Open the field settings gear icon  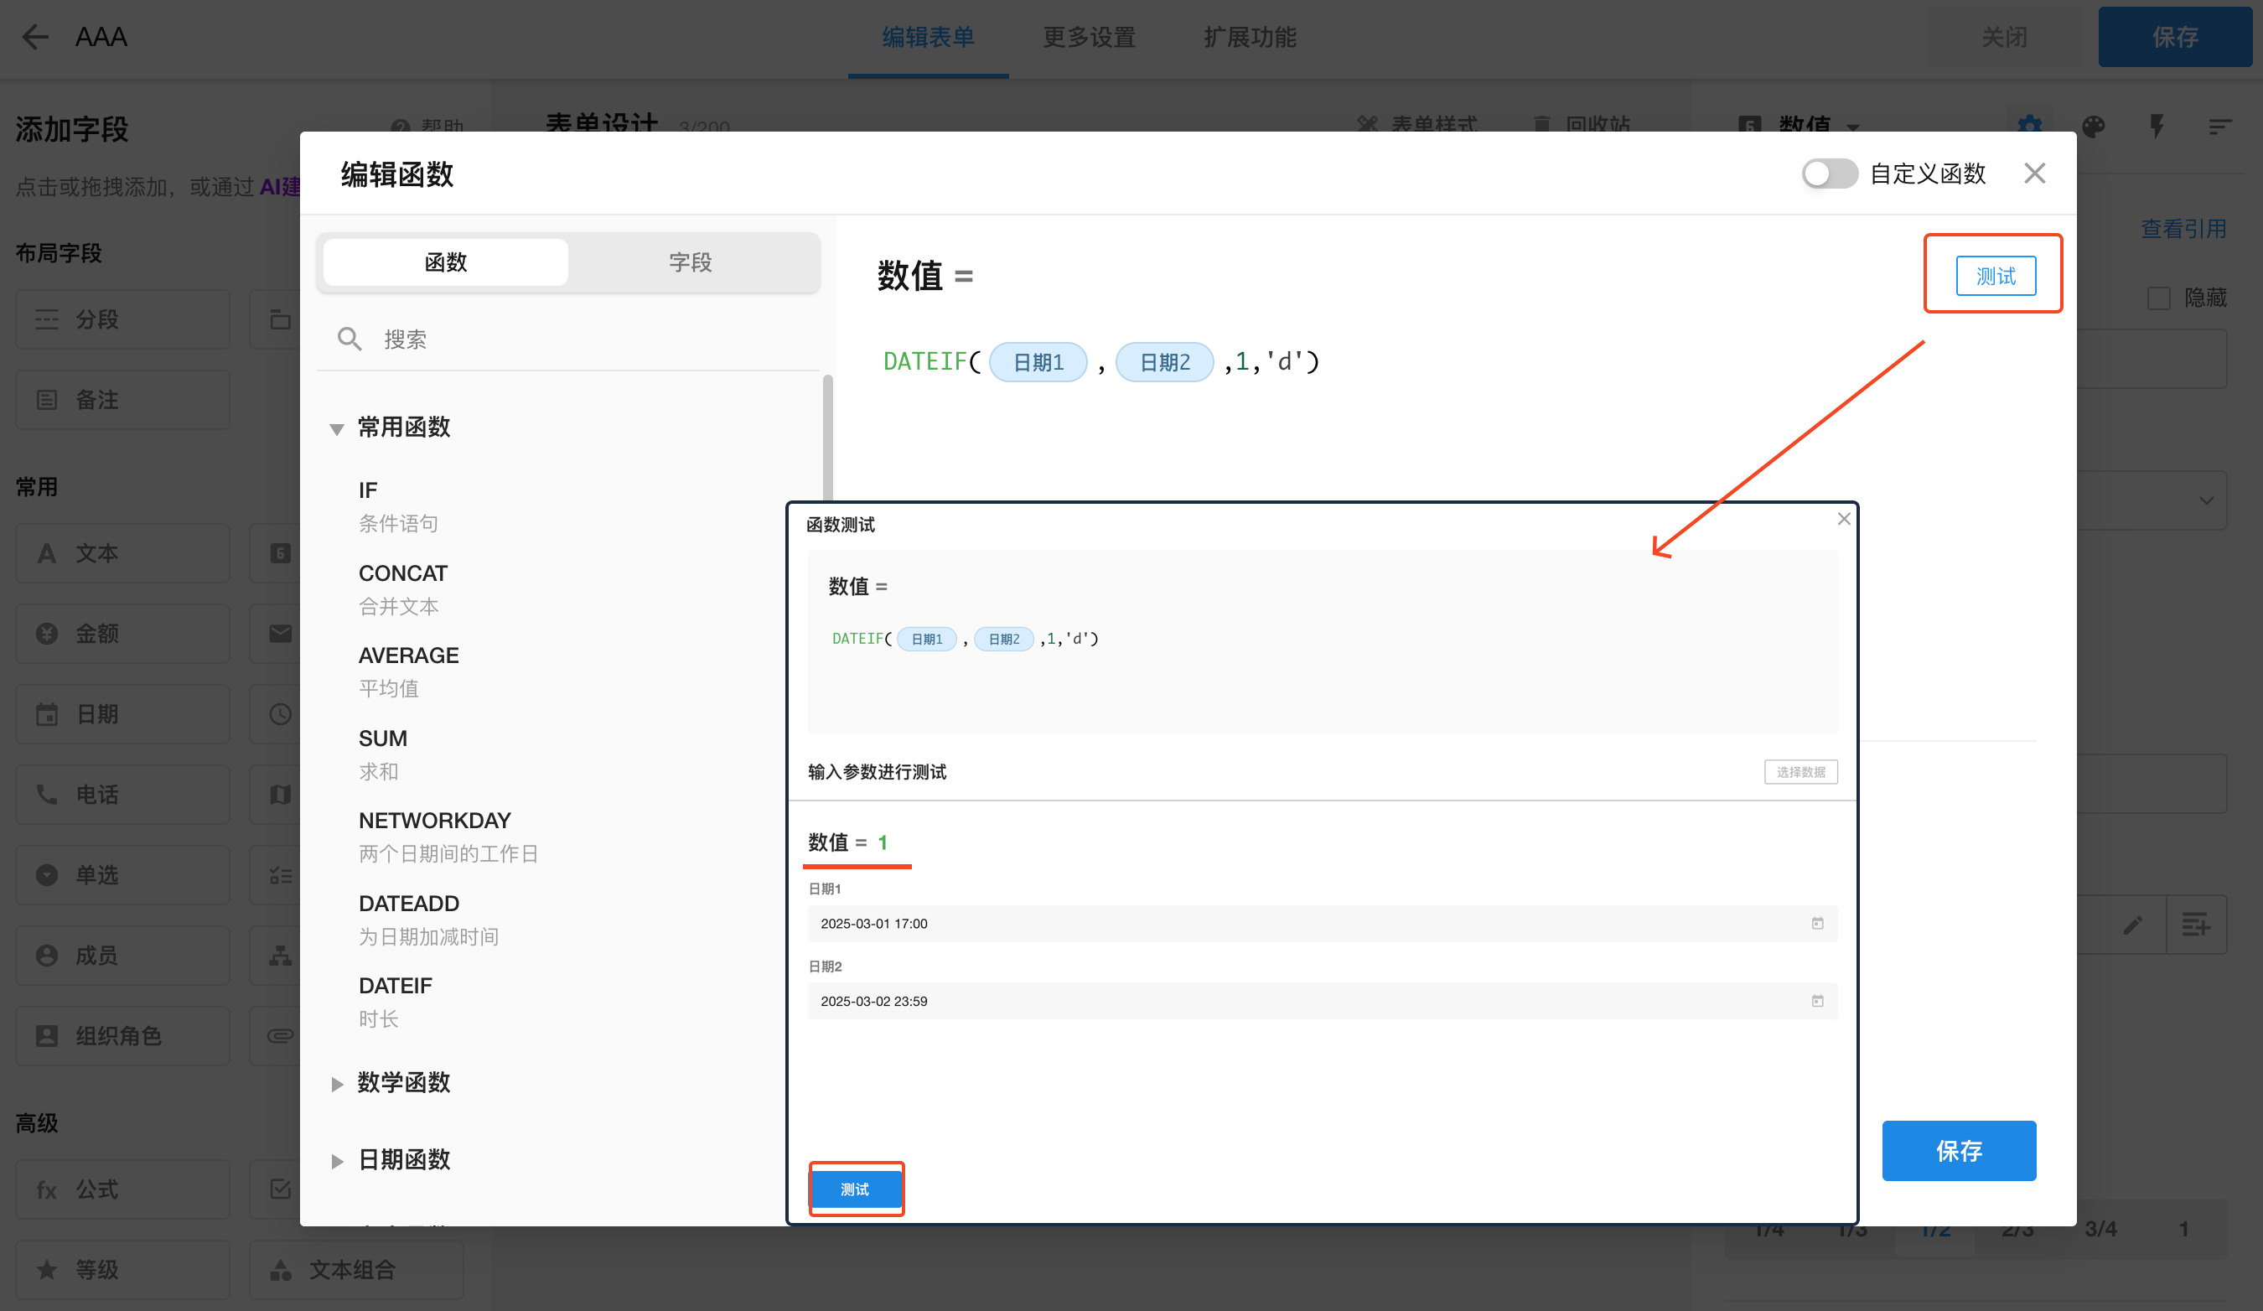[x=2029, y=126]
